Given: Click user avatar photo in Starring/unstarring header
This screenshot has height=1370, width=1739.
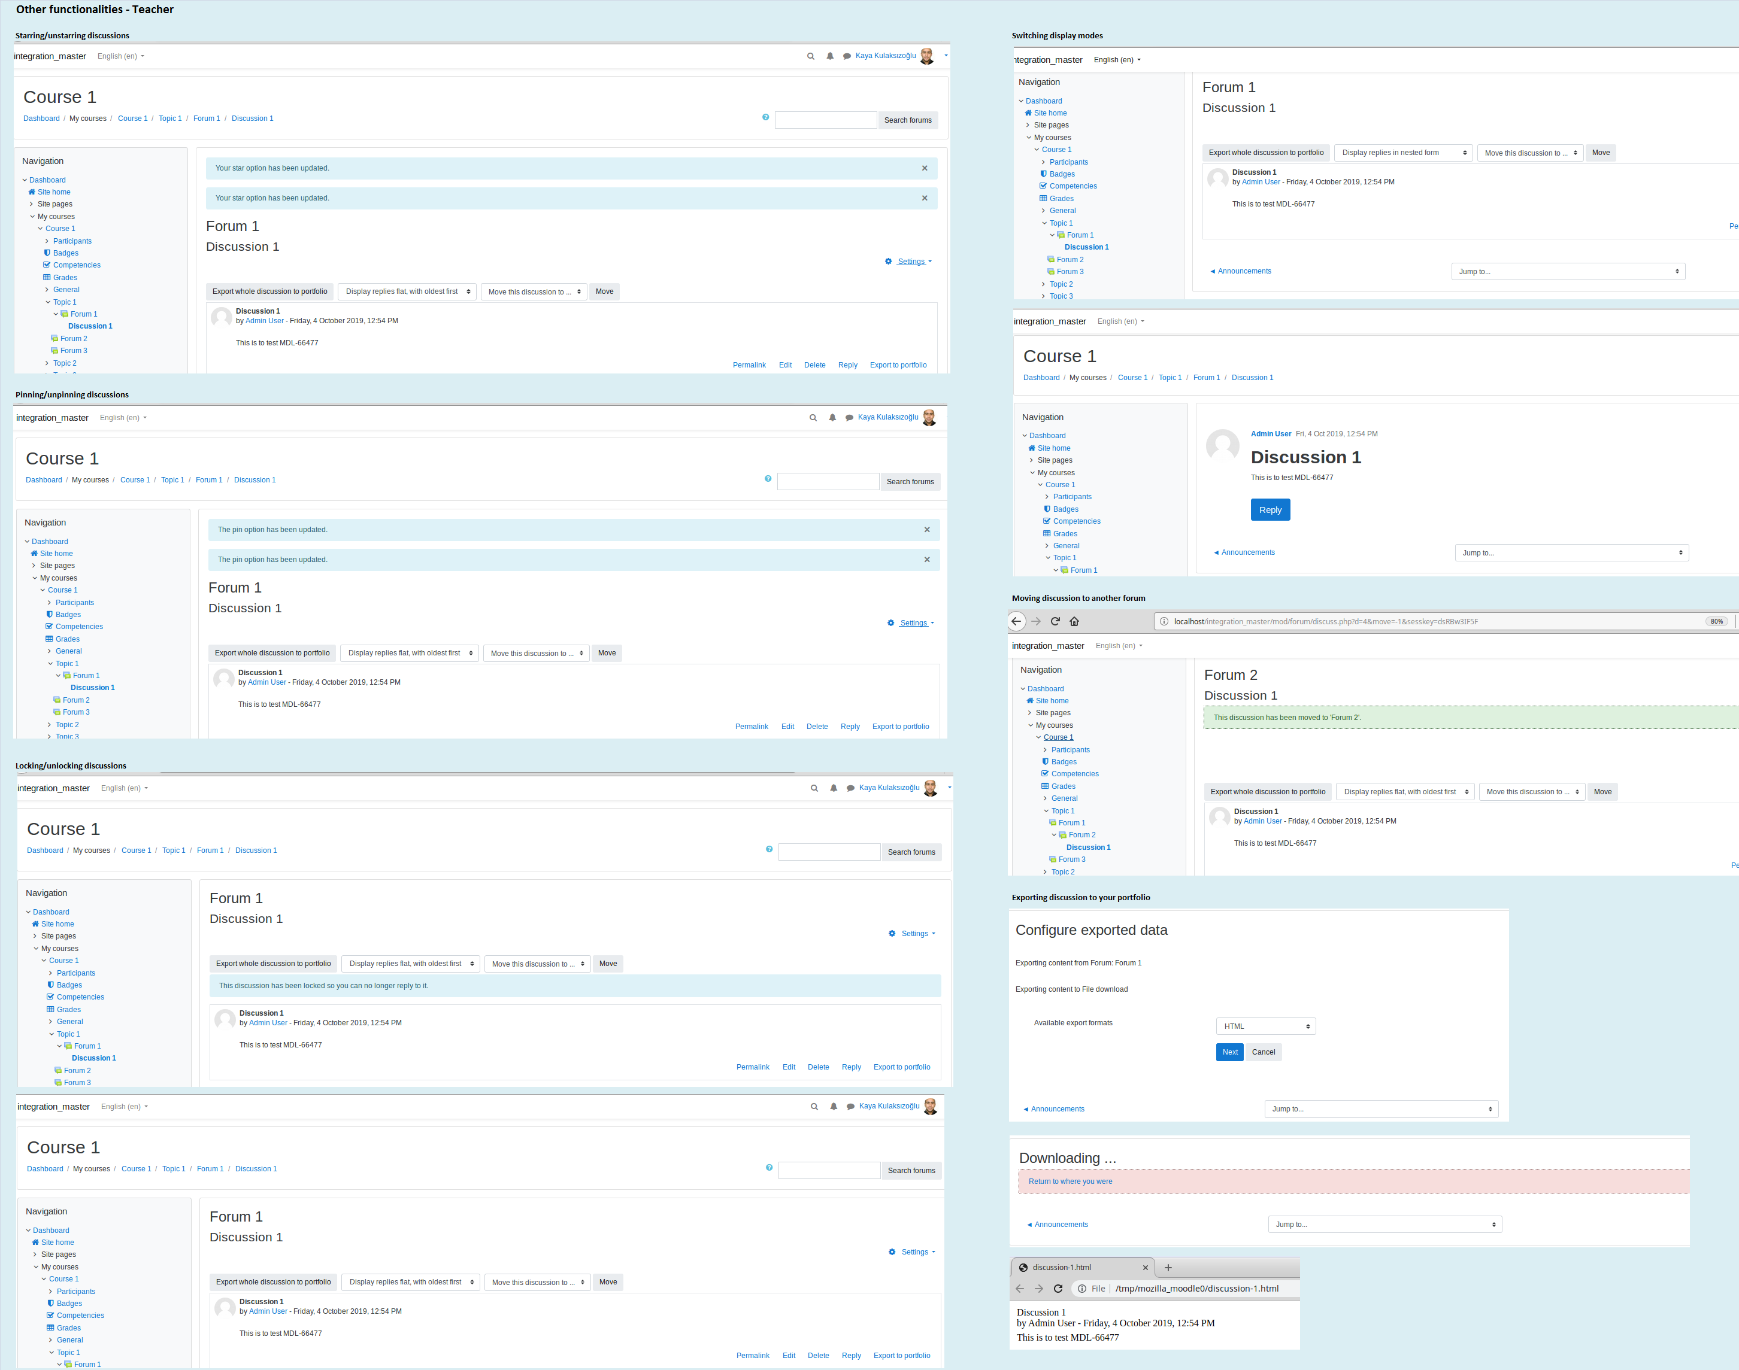Looking at the screenshot, I should (927, 56).
